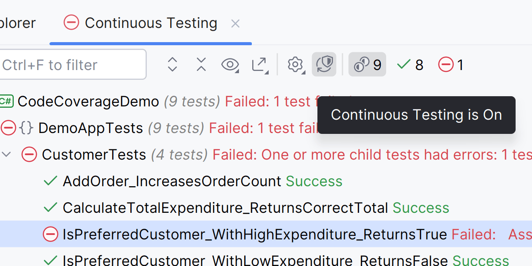Collapse the CustomerTests node chevron

tap(7, 155)
